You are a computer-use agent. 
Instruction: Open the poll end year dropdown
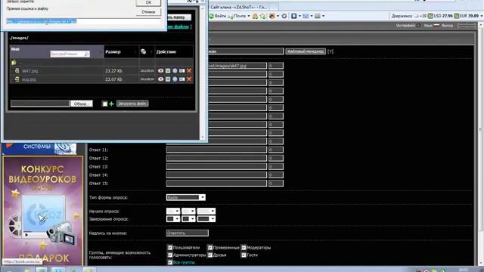(x=206, y=219)
